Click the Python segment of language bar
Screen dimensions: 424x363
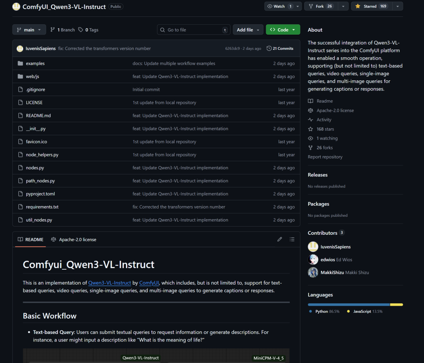[349, 305]
